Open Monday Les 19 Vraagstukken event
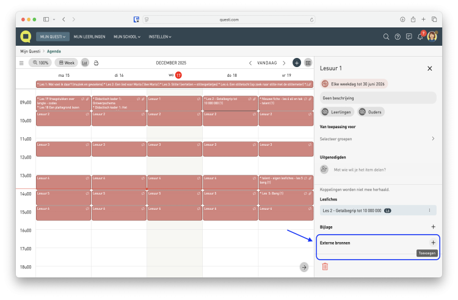The image size is (458, 300). pyautogui.click(x=64, y=103)
